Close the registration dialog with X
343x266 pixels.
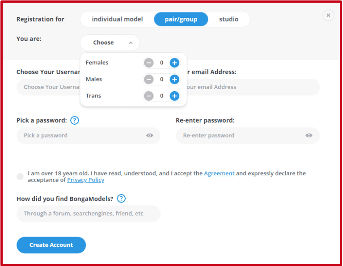[328, 15]
